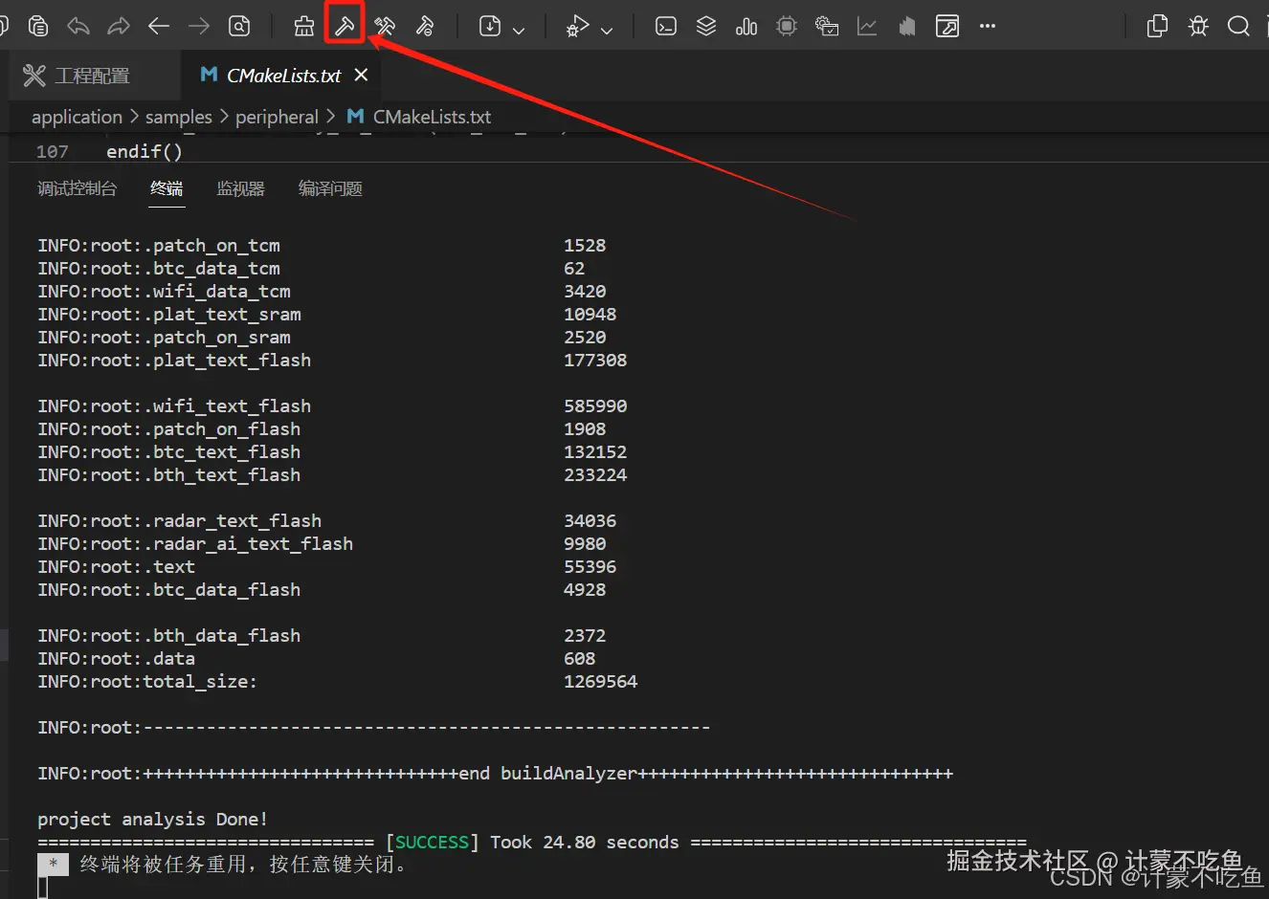Select the 终端 panel tab
Image resolution: width=1269 pixels, height=899 pixels.
167,188
